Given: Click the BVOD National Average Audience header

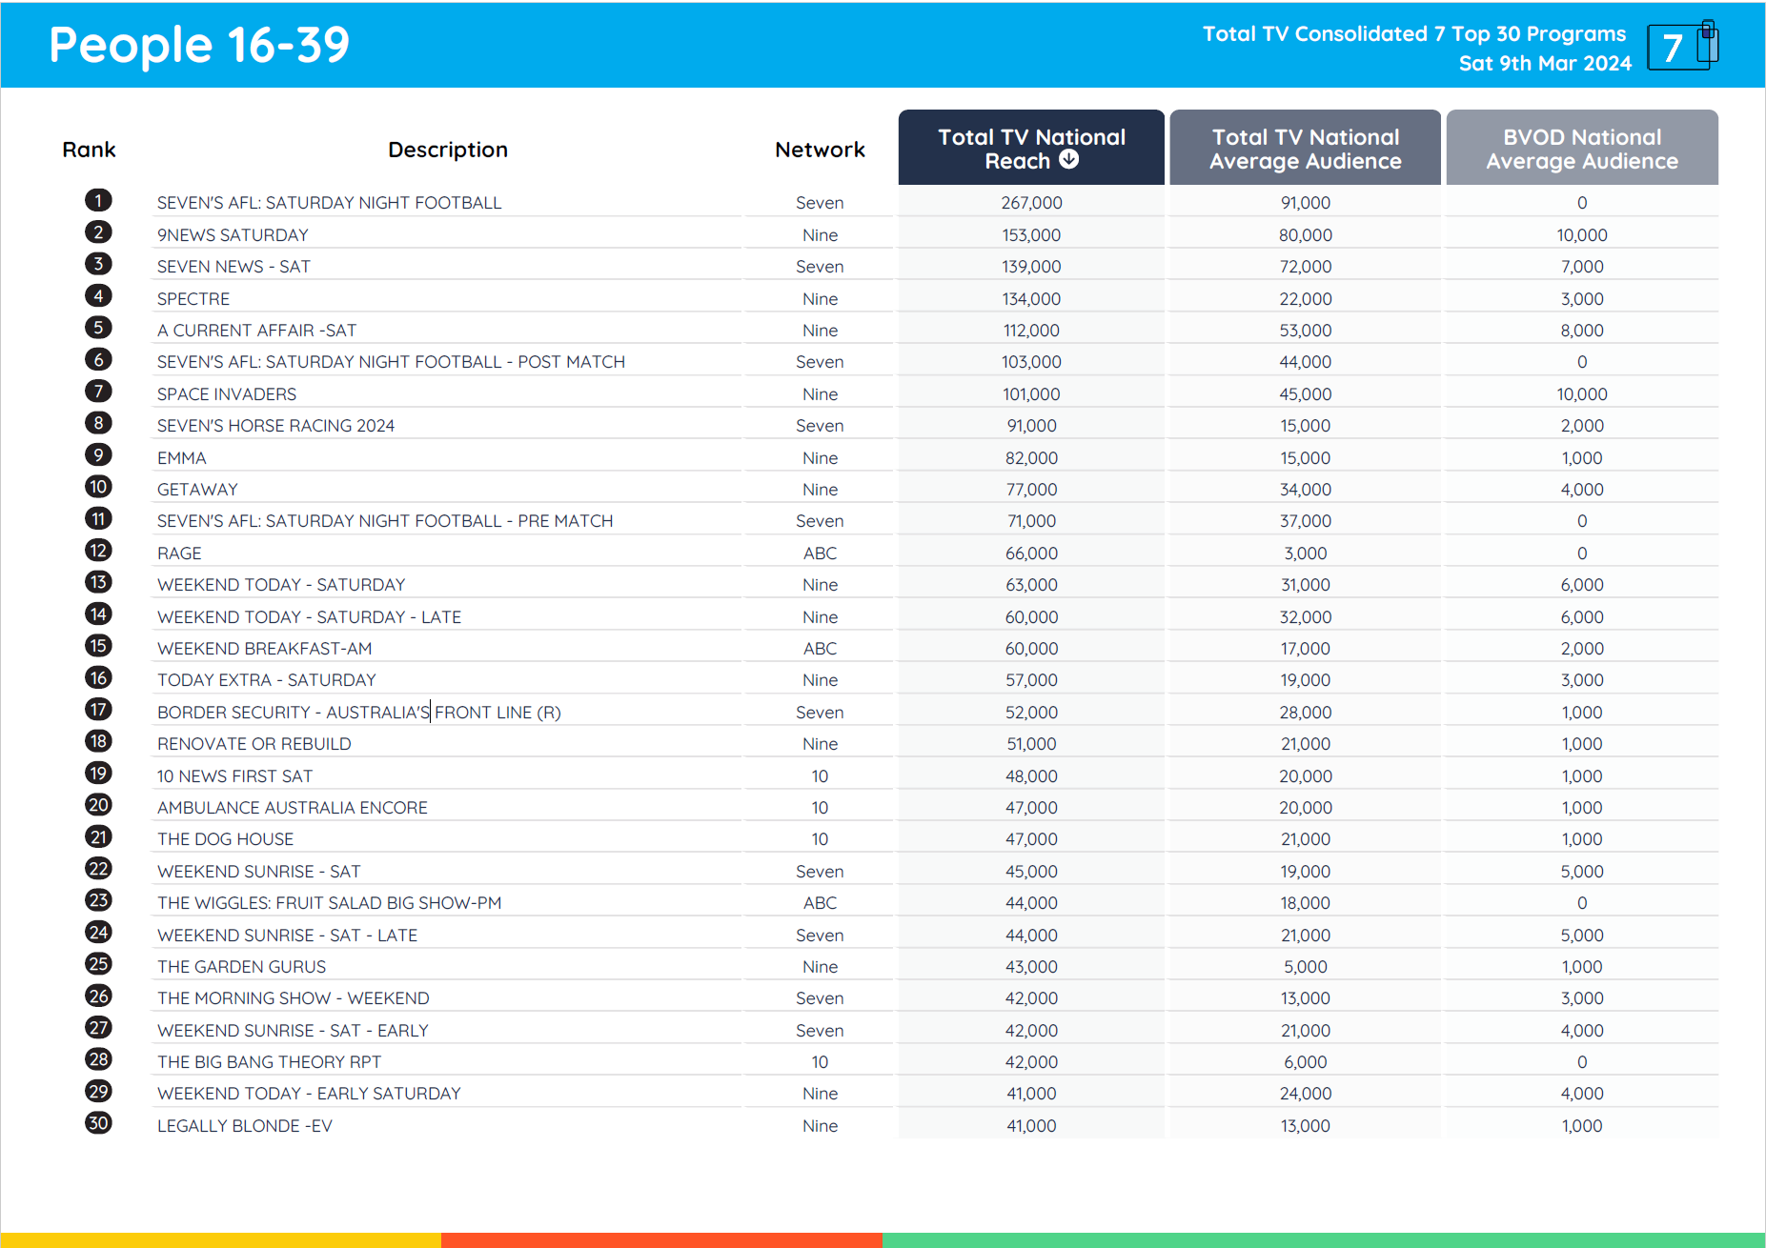Looking at the screenshot, I should point(1581,148).
